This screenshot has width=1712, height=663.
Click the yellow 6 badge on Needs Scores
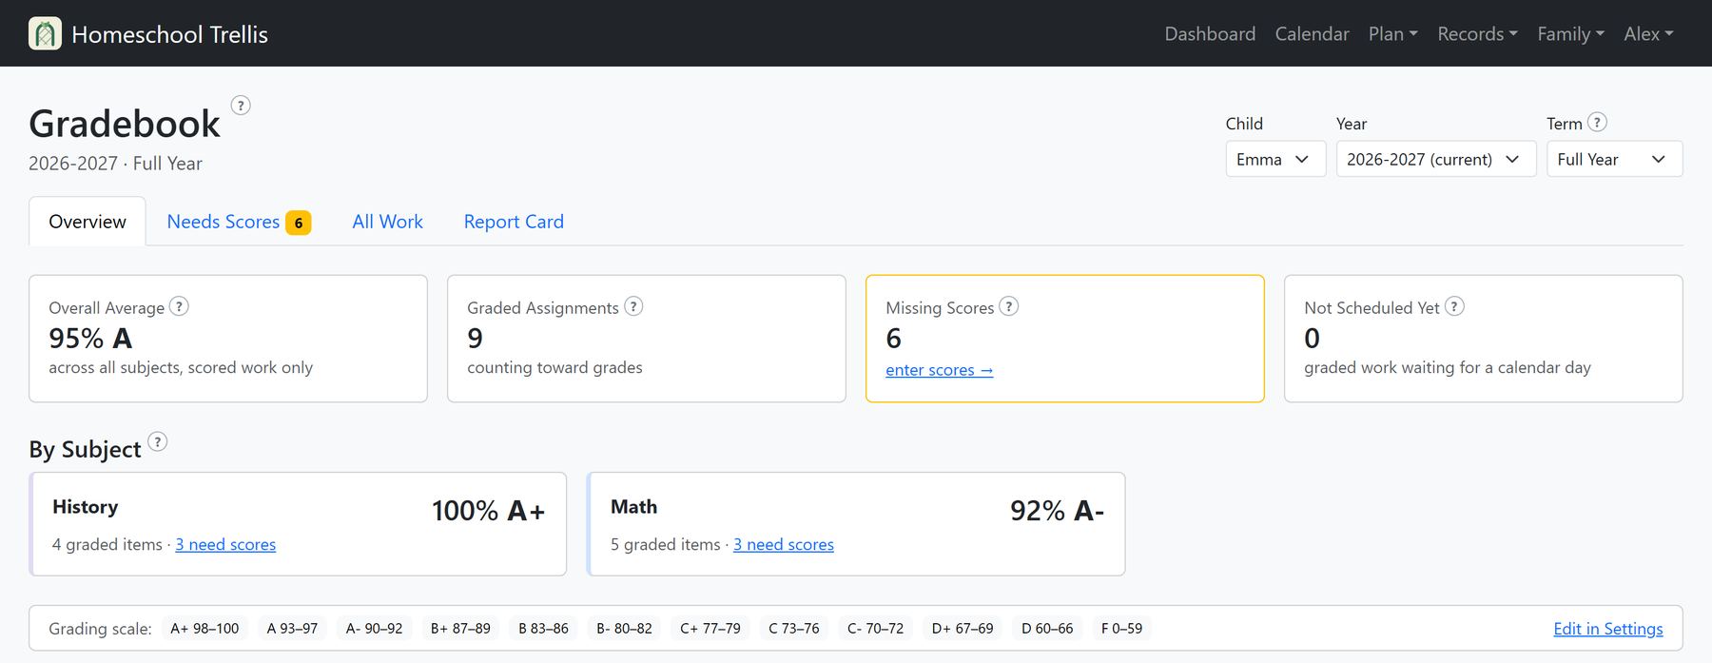[x=299, y=223]
